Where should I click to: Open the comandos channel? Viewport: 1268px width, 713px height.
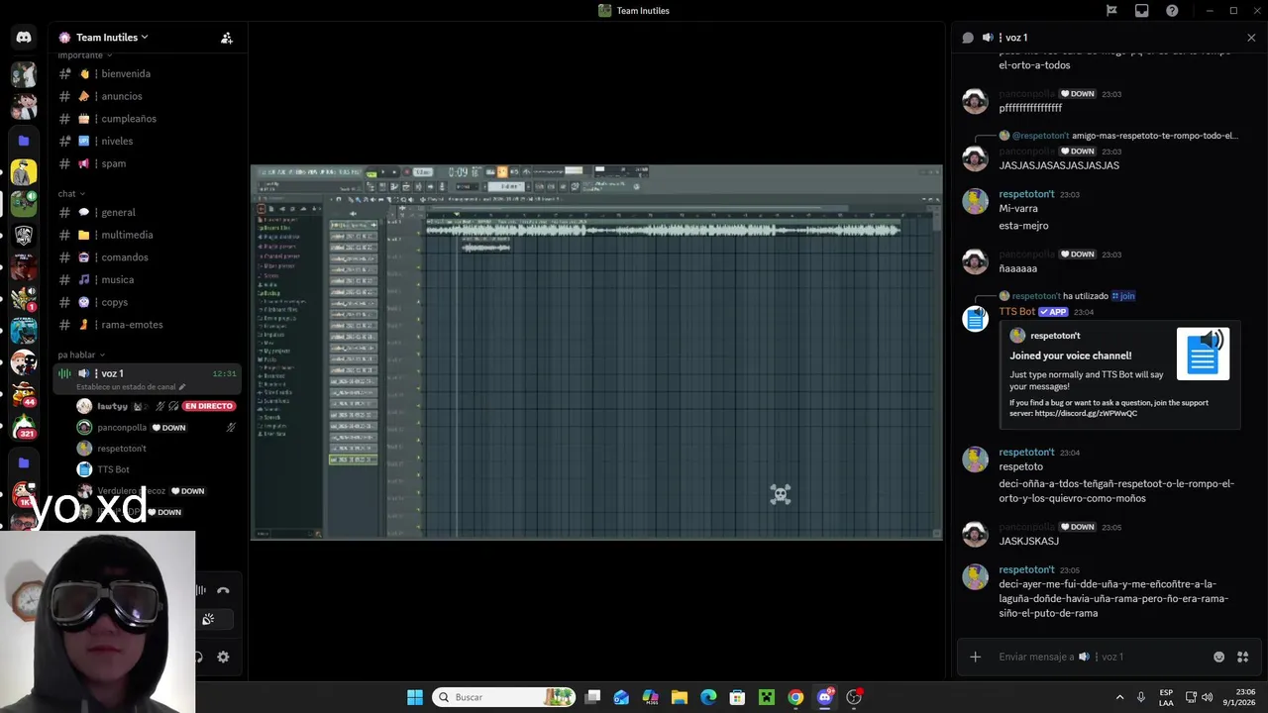[x=149, y=257]
